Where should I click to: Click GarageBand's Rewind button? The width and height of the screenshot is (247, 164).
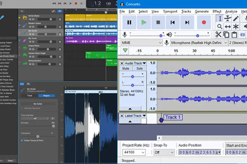click(x=54, y=3)
